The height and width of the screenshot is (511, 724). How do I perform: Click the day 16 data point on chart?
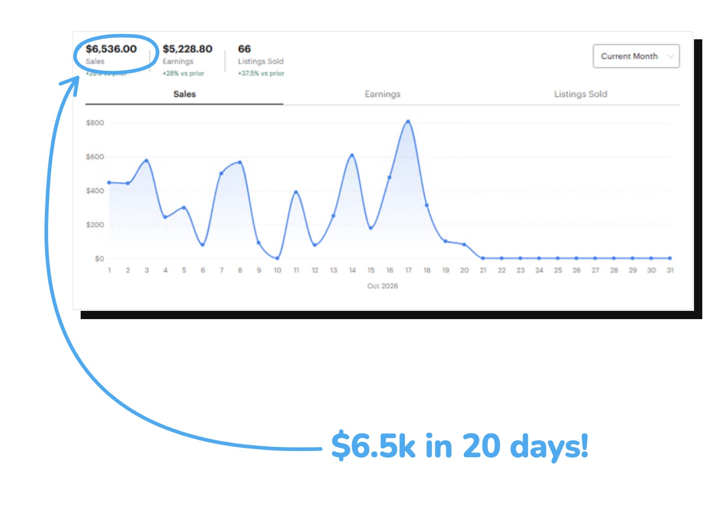coord(389,177)
